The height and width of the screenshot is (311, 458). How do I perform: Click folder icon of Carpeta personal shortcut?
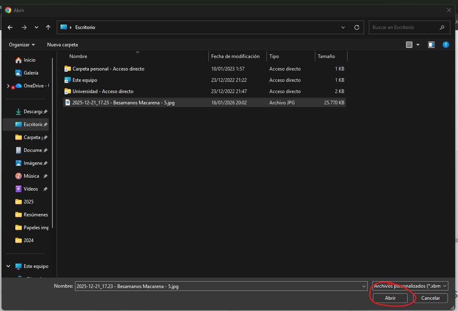coord(67,69)
